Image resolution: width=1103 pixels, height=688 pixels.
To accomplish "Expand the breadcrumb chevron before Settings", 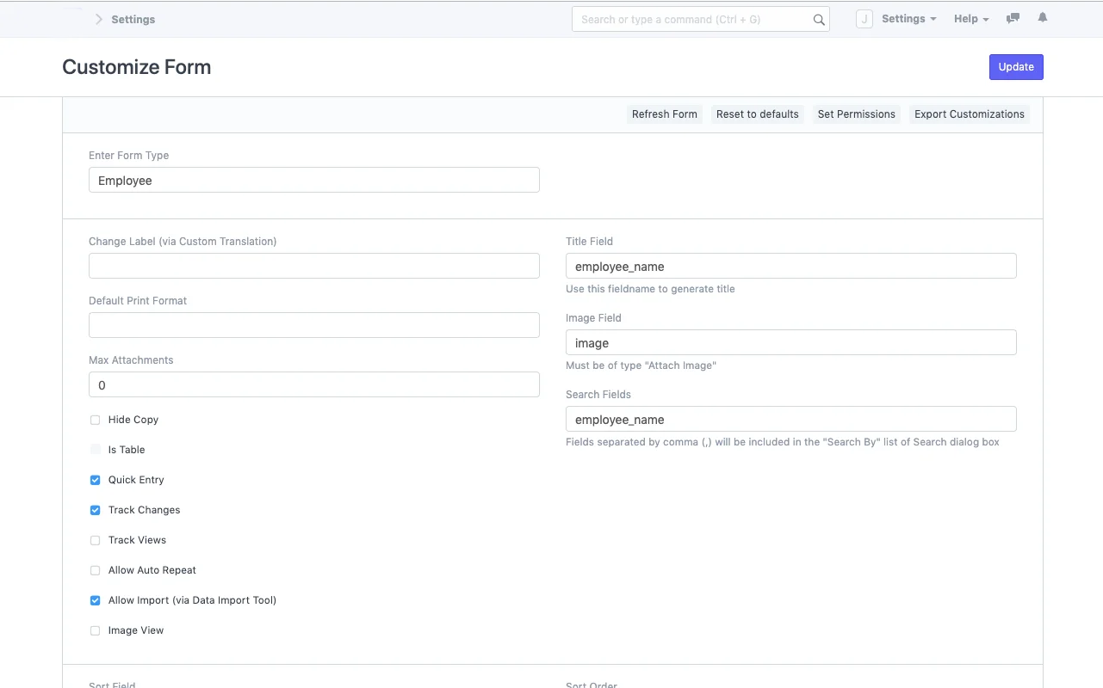I will coord(97,18).
